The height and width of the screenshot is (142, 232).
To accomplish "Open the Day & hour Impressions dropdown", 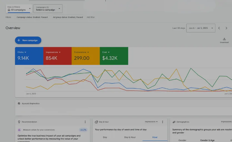I will [151, 121].
